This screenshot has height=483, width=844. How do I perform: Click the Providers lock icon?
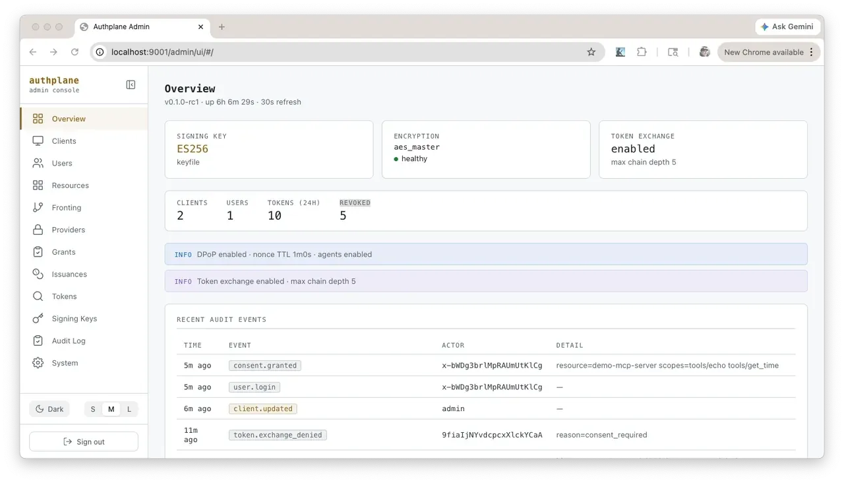pos(38,230)
